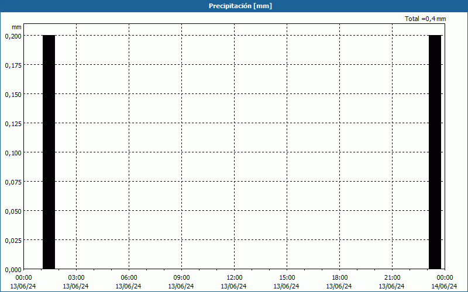Click the 00:00 14/06/24 time label
The width and height of the screenshot is (468, 292).
[x=445, y=282]
